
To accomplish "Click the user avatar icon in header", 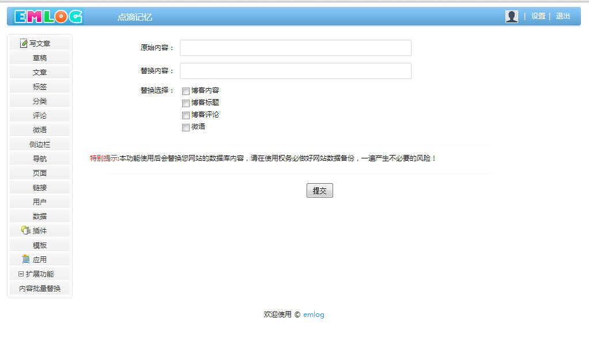I will (x=511, y=17).
